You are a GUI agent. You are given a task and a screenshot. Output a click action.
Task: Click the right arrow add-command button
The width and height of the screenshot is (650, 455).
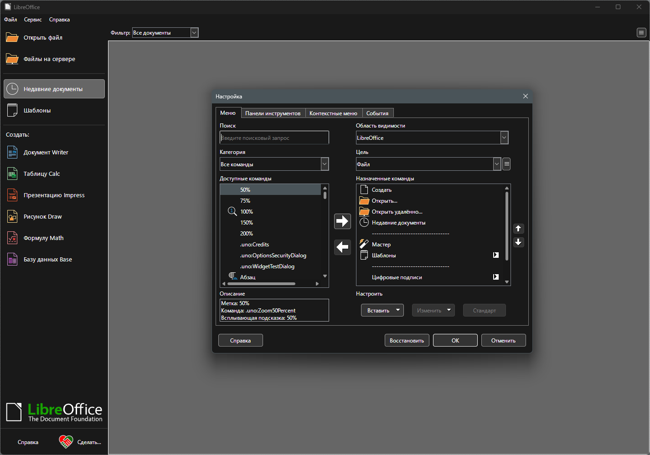(x=342, y=221)
